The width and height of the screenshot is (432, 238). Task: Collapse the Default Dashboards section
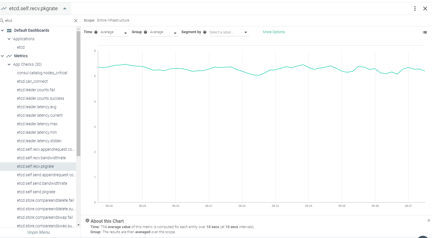2,30
